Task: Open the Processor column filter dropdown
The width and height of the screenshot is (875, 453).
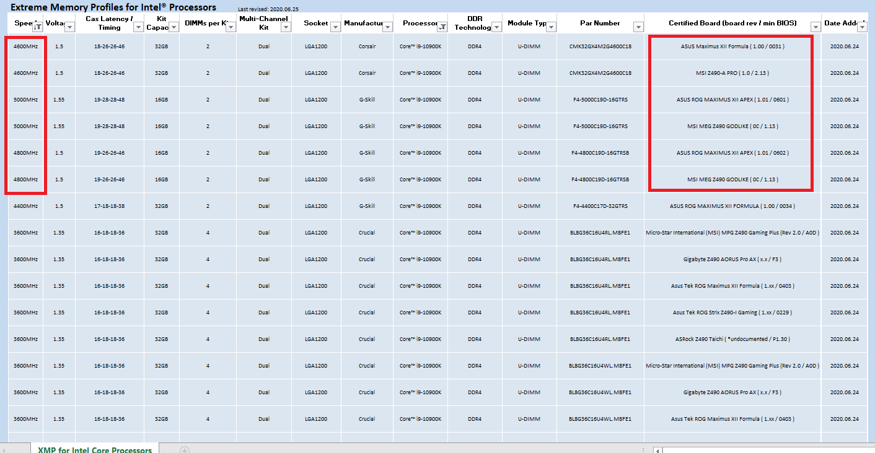Action: pos(442,27)
